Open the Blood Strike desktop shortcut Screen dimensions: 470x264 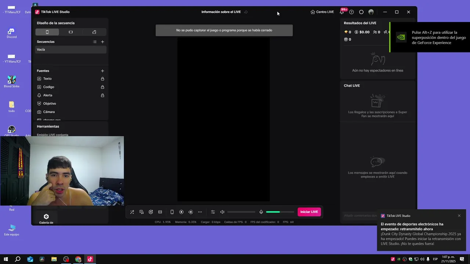[11, 82]
